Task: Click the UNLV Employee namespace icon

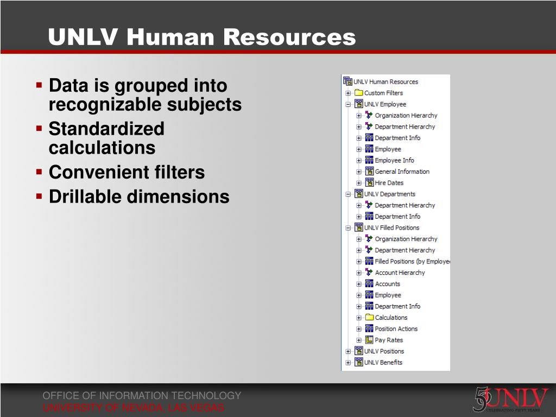Action: point(359,104)
